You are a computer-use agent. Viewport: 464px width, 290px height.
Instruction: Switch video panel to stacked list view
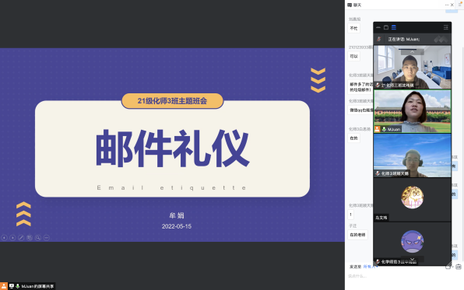[x=394, y=27]
